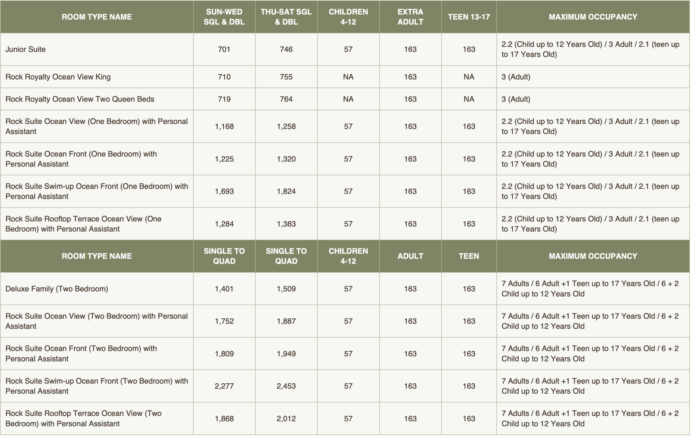Click the second ROOM TYPE NAME header

(97, 256)
